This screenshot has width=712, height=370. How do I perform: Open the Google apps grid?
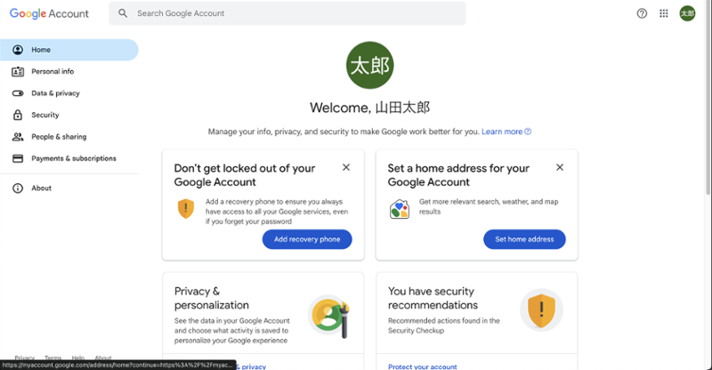coord(664,13)
